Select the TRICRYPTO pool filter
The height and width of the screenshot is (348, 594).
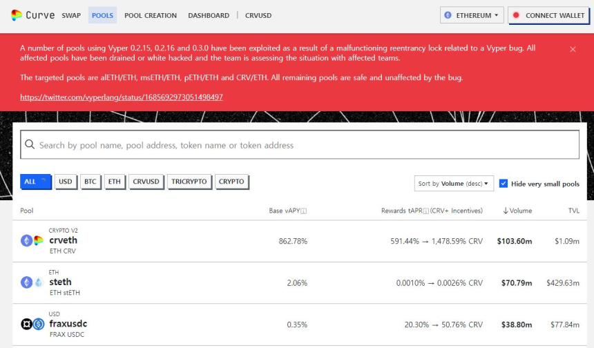click(189, 182)
